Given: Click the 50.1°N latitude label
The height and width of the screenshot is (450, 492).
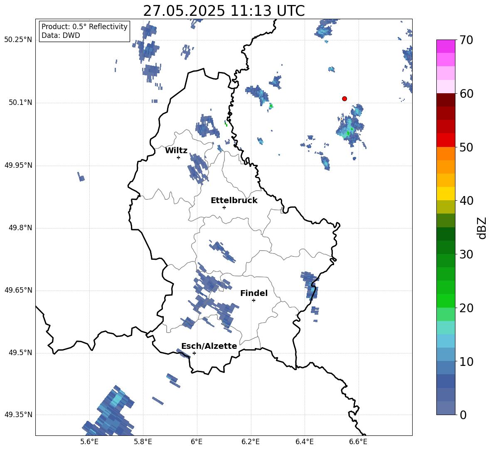Looking at the screenshot, I should 20,103.
